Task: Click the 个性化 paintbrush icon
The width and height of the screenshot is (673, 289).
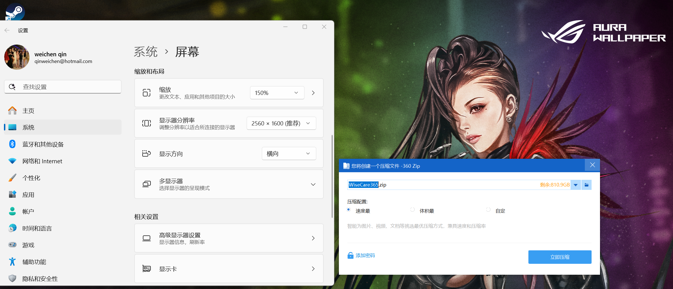Action: 12,178
